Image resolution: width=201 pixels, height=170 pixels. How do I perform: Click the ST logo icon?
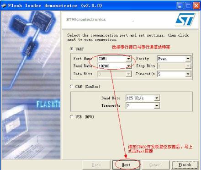pyautogui.click(x=185, y=19)
